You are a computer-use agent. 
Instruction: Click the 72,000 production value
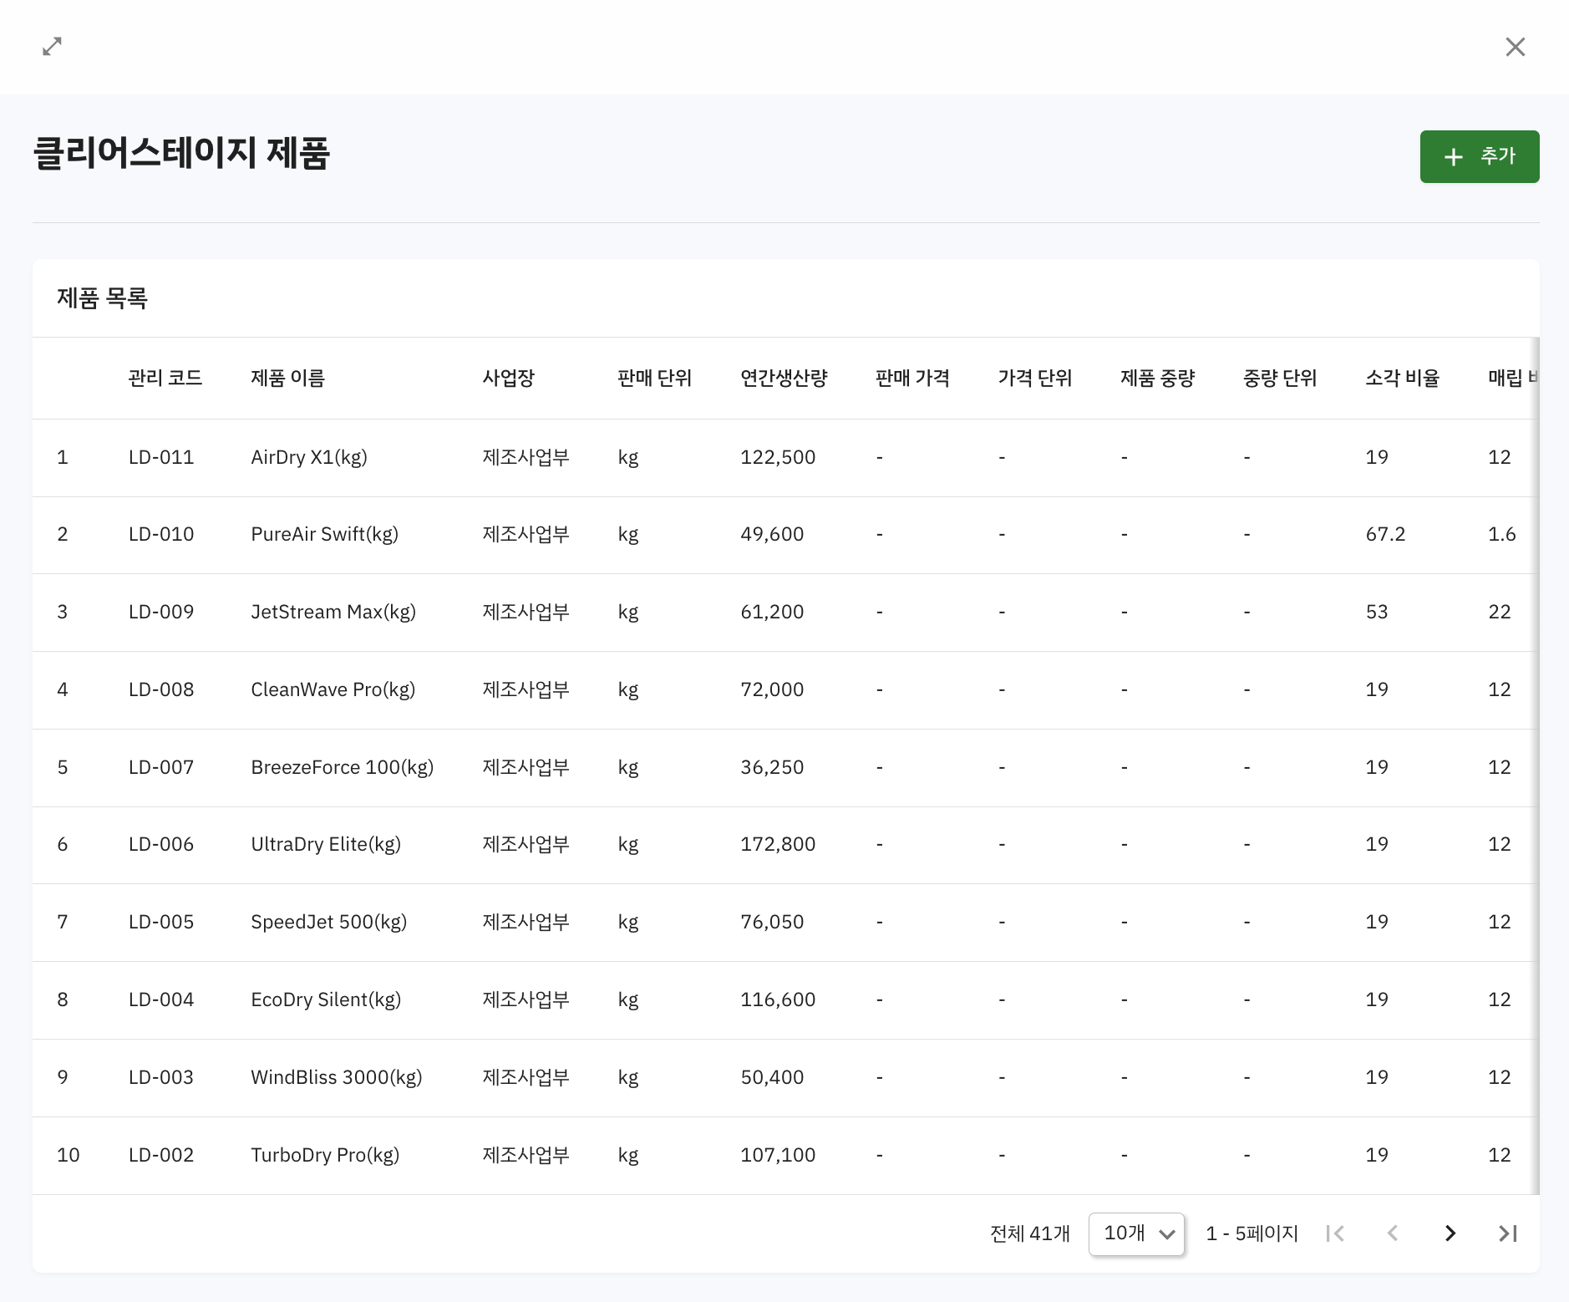click(772, 690)
